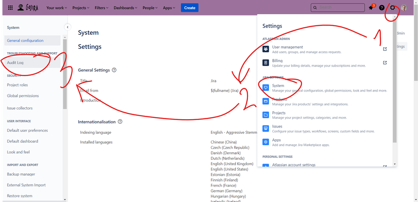Click the Email from label
The height and width of the screenshot is (202, 418).
[89, 91]
